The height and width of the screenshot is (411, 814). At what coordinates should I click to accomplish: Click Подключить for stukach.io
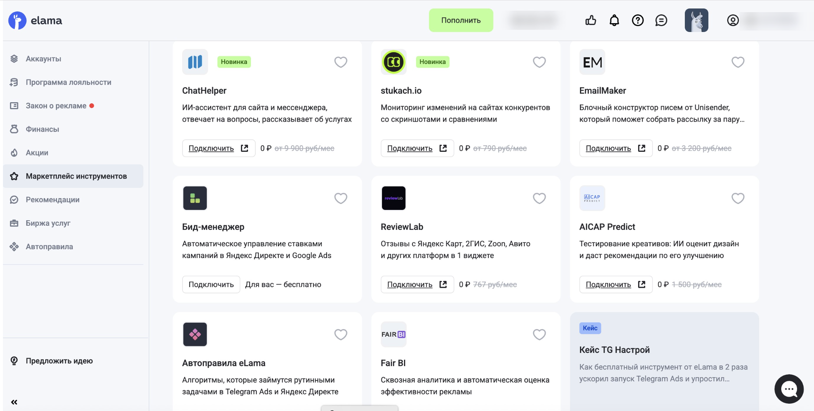click(417, 148)
